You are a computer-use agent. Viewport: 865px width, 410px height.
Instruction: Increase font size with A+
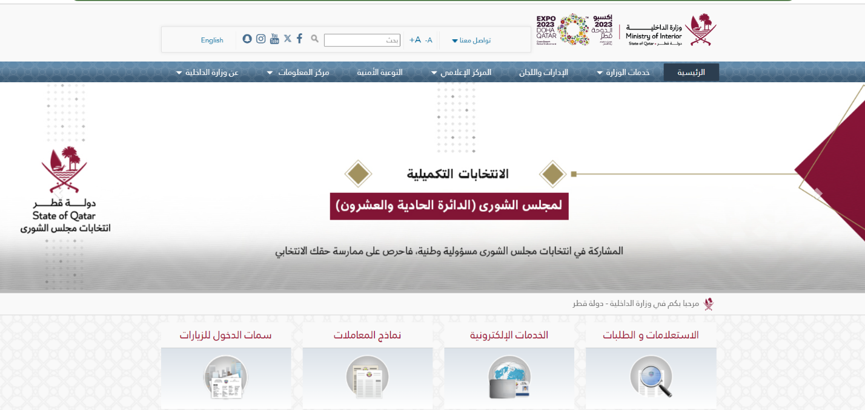tap(415, 40)
